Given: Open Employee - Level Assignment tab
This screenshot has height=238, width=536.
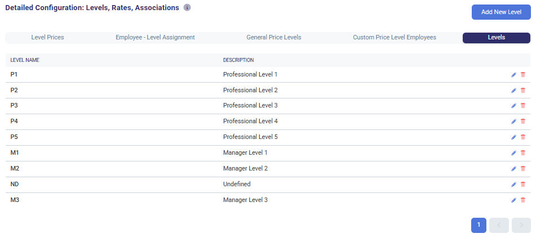Looking at the screenshot, I should coord(155,38).
